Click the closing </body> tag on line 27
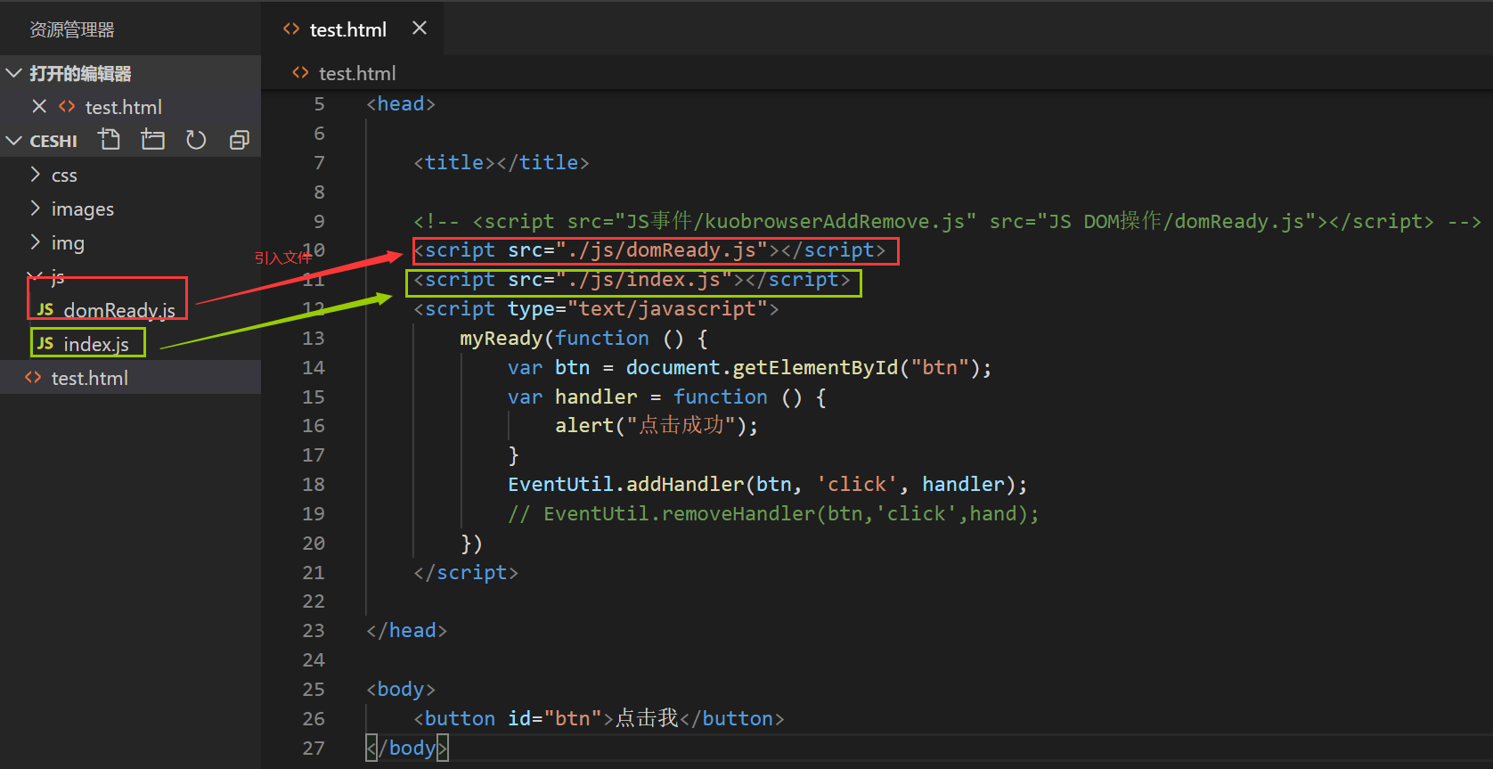 (406, 749)
